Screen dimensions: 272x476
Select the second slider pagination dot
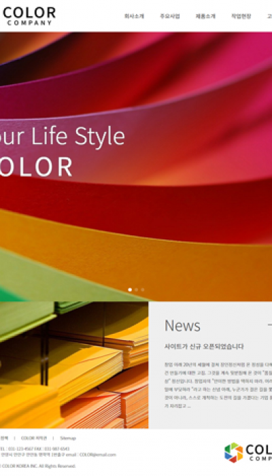(x=136, y=290)
